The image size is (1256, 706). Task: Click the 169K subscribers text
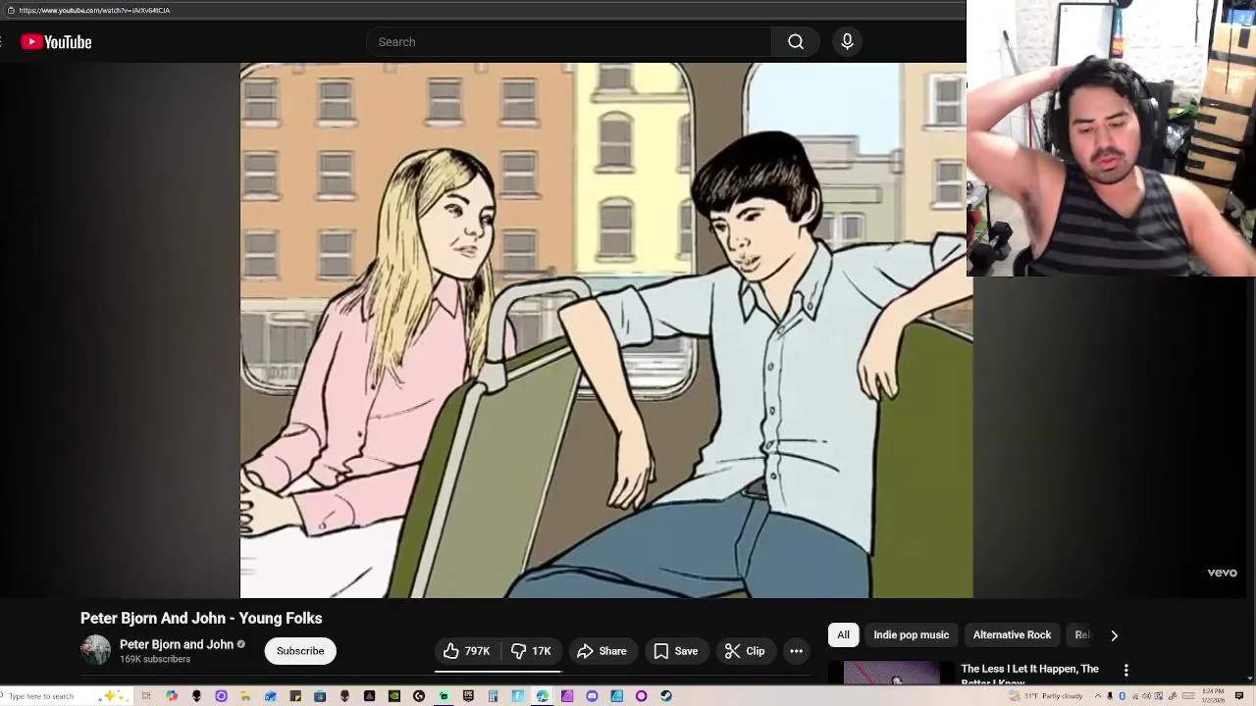pos(155,660)
